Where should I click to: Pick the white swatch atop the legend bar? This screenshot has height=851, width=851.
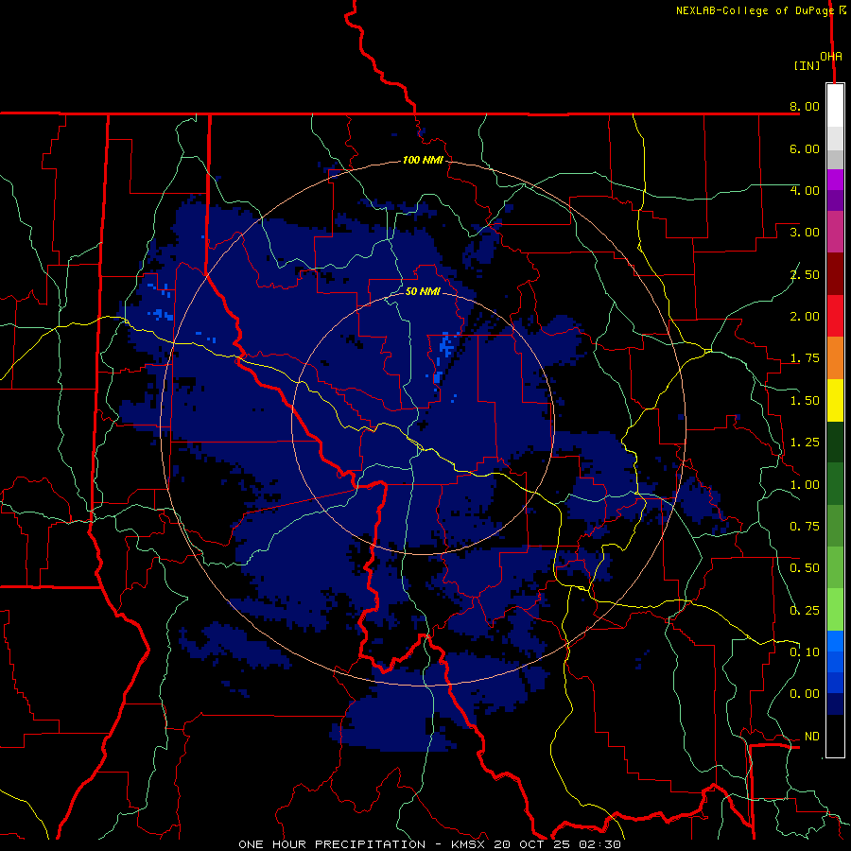835,106
